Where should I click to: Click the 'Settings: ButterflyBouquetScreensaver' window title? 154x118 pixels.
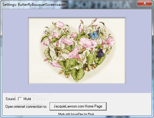[34, 5]
